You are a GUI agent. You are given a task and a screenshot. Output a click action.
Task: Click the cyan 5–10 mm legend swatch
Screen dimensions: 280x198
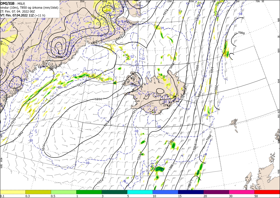point(140,192)
